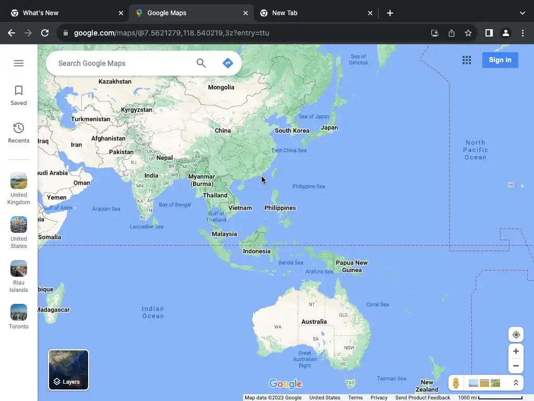Click the Mongolia map label
Image resolution: width=534 pixels, height=401 pixels.
point(221,87)
